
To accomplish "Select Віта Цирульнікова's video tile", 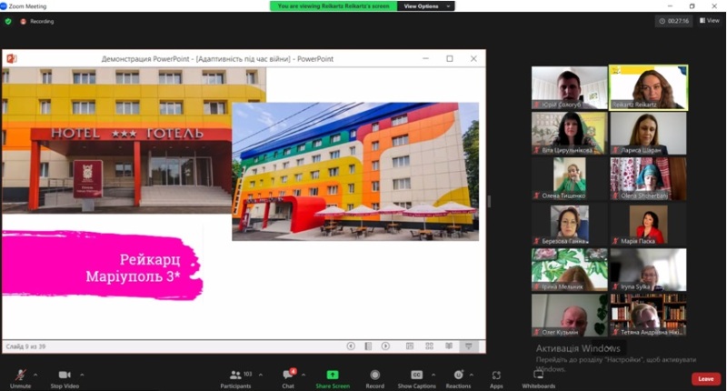I will (570, 133).
